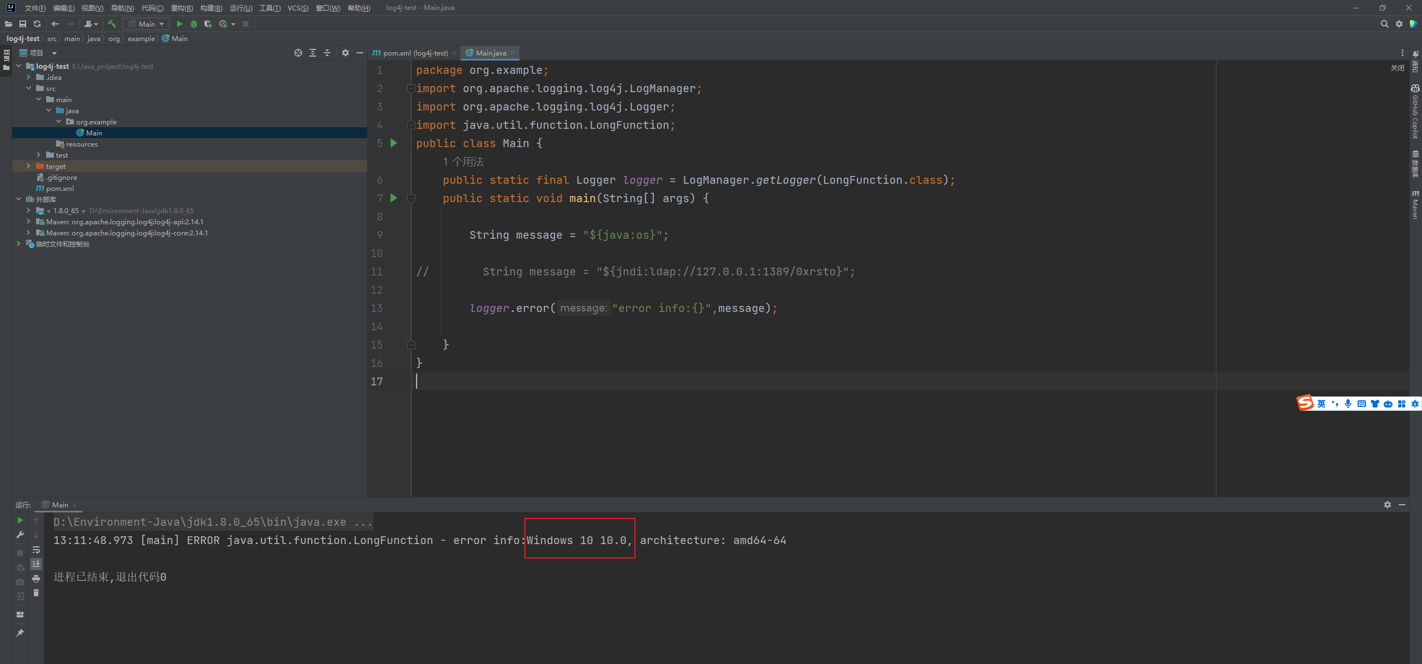Toggle soft-wrap in console output

click(x=36, y=550)
